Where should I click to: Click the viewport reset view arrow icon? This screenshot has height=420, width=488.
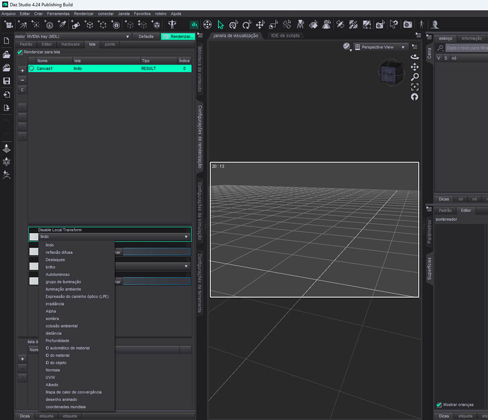coord(414,97)
